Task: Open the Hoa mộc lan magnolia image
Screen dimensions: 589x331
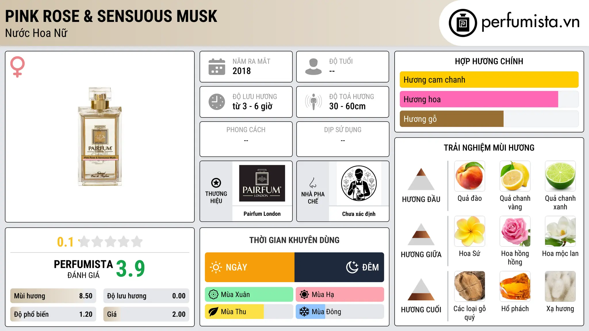Action: click(560, 231)
